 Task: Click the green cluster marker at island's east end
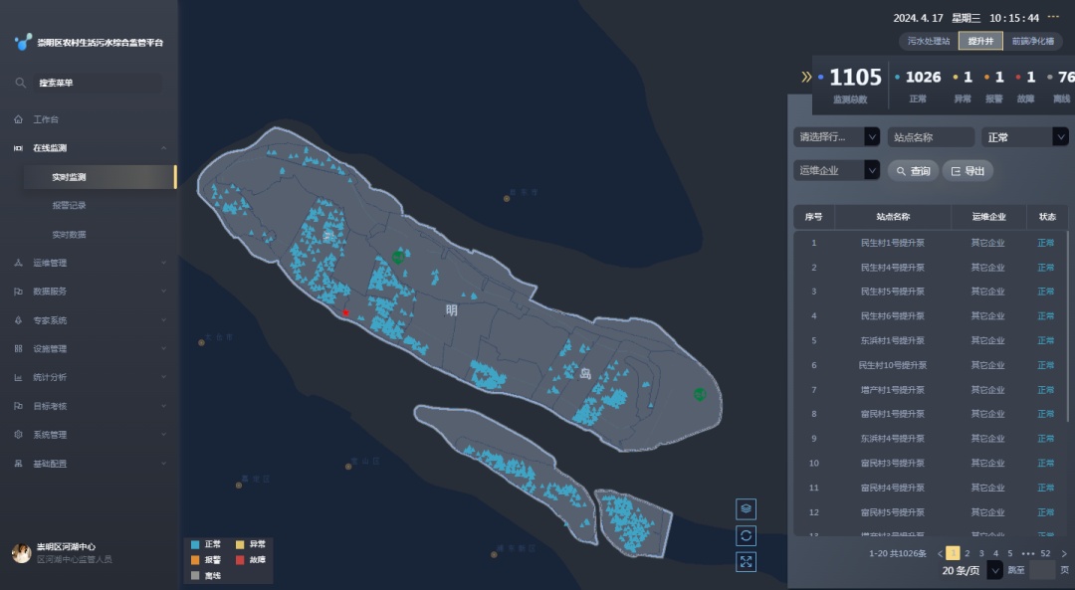[x=700, y=394]
